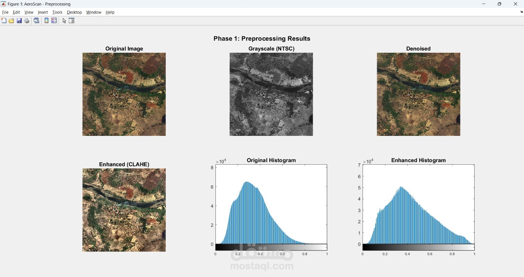Click the x10^4 exponent on Original Histogram
The height and width of the screenshot is (277, 524).
tap(221, 161)
